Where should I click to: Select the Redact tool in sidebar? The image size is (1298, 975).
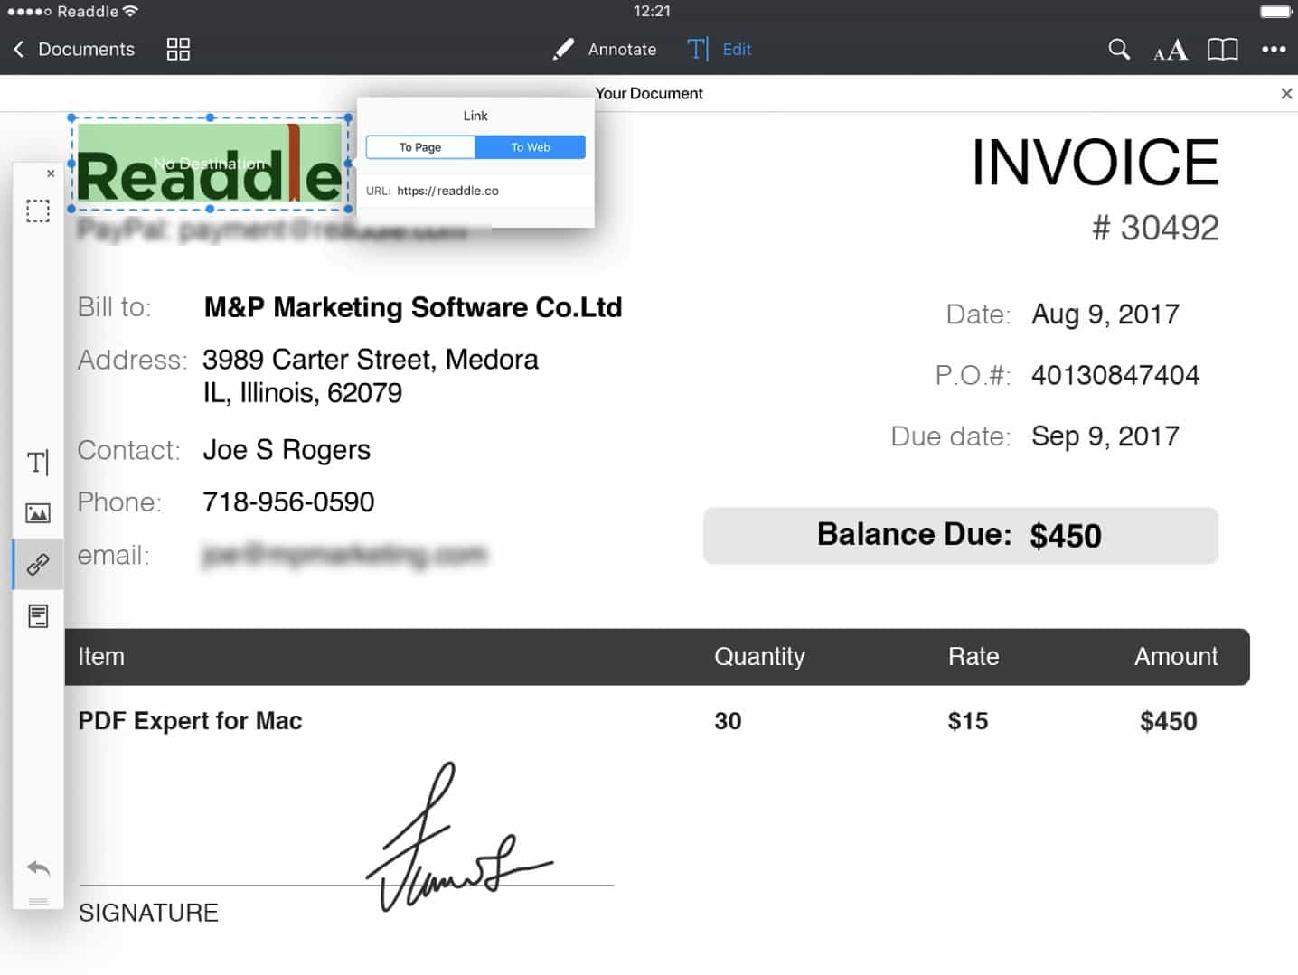point(38,616)
